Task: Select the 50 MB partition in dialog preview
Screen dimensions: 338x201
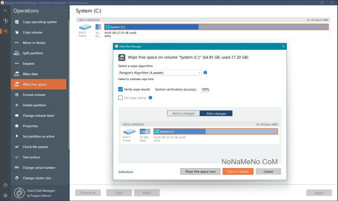Action: coord(145,131)
